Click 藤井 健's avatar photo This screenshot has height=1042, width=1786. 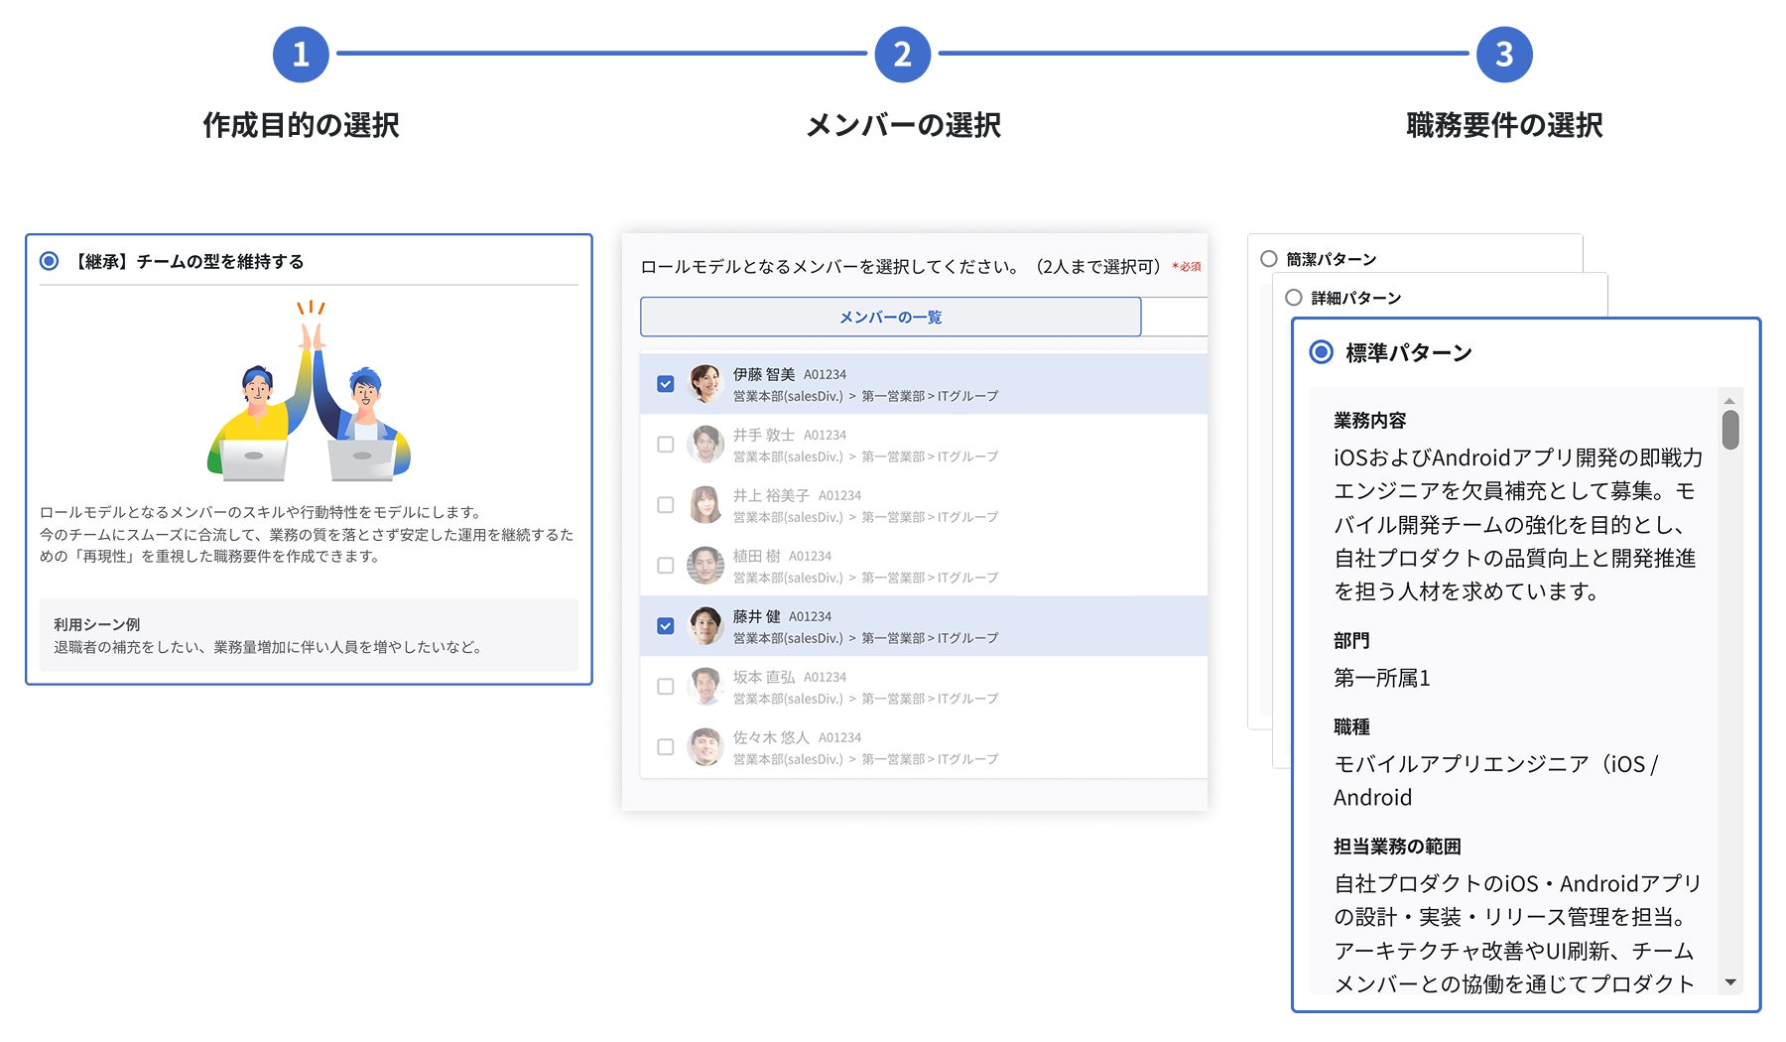705,626
